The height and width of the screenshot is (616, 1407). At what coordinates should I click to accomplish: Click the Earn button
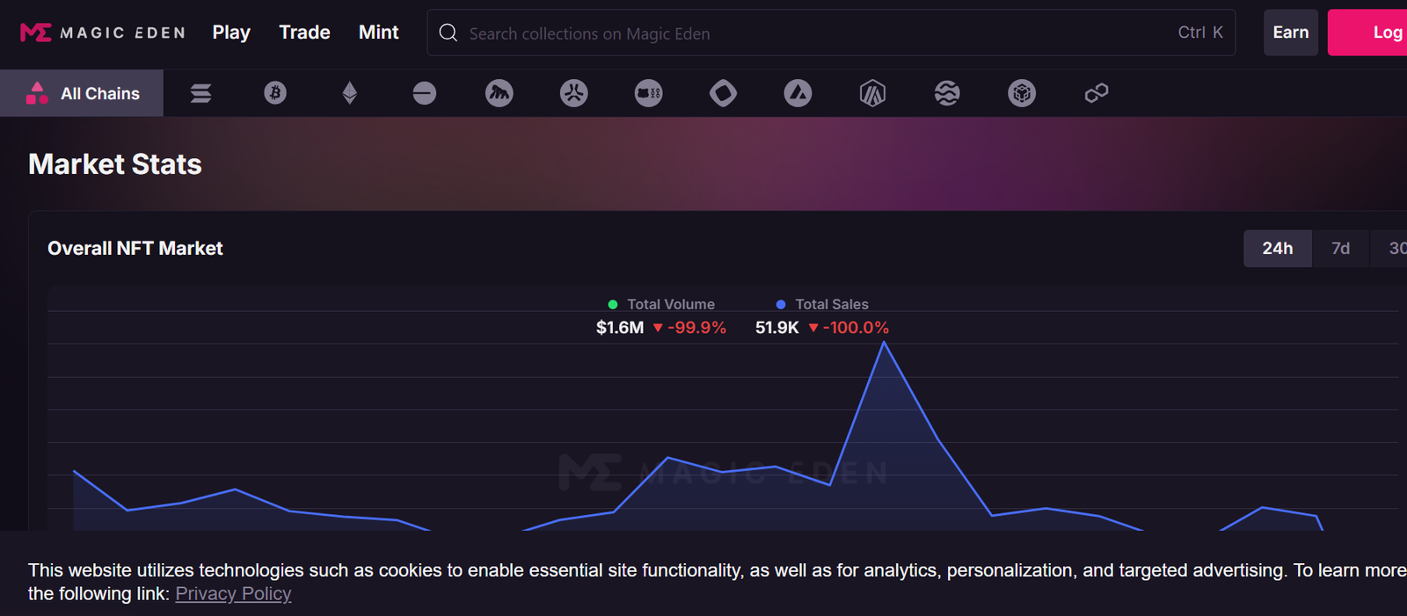coord(1290,33)
